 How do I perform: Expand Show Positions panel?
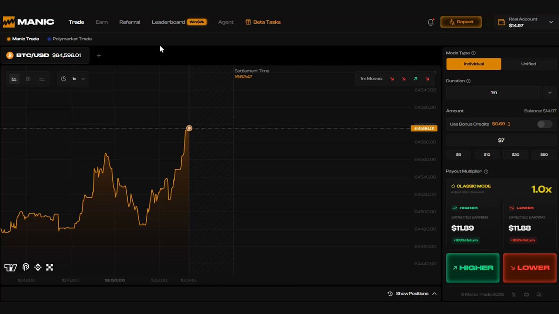[412, 294]
